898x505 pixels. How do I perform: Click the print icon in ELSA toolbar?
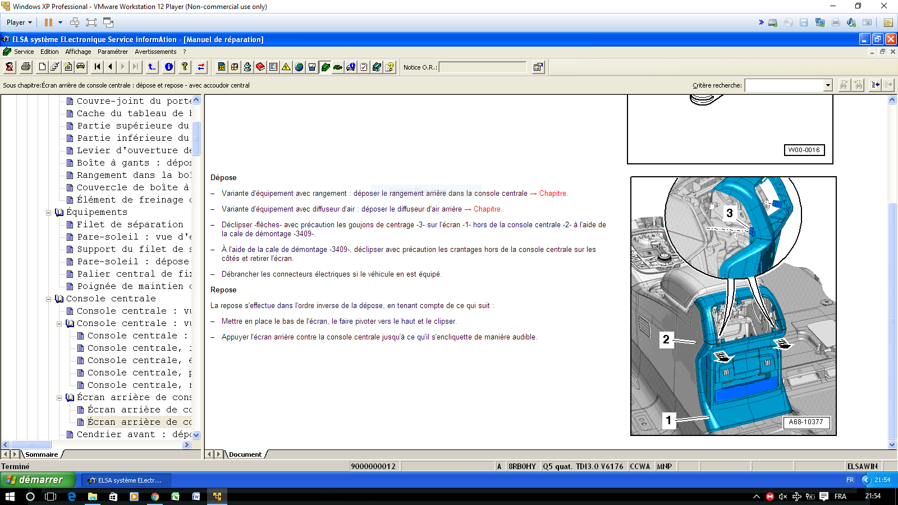pos(26,67)
